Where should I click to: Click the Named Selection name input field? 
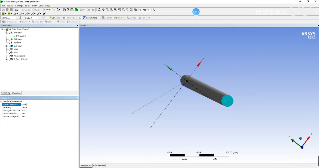tap(50, 104)
